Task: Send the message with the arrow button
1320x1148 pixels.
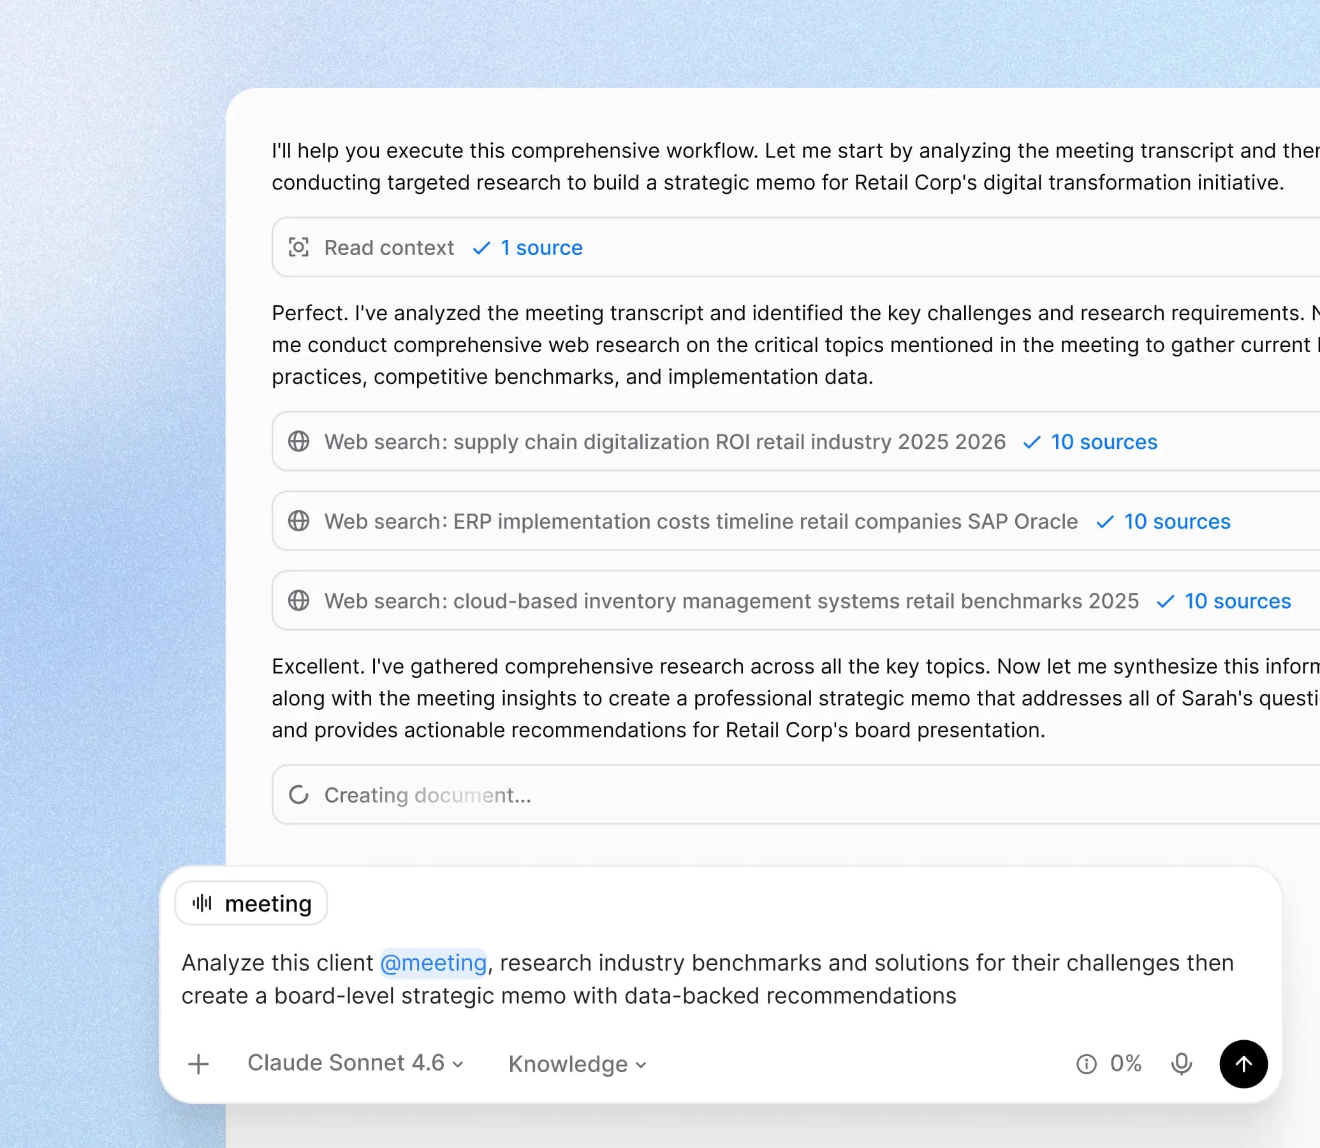Action: 1243,1063
